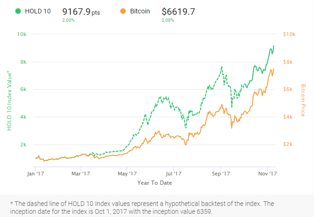Click the 6k left axis label
Viewport: 314px width, 217px height.
pos(23,89)
